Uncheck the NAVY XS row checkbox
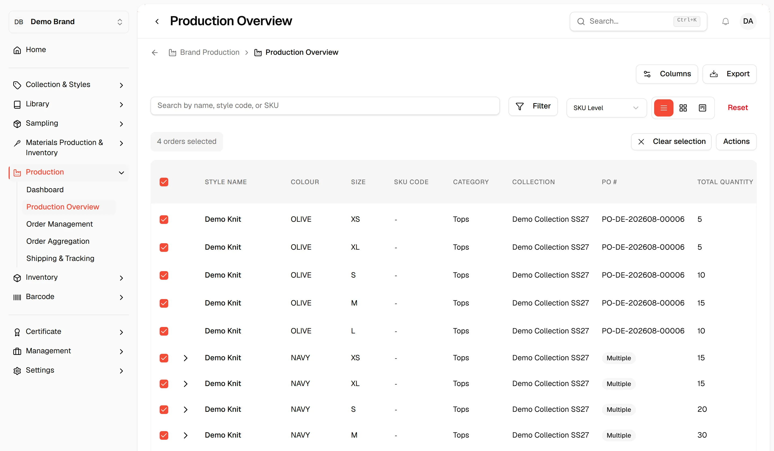774x451 pixels. [164, 358]
